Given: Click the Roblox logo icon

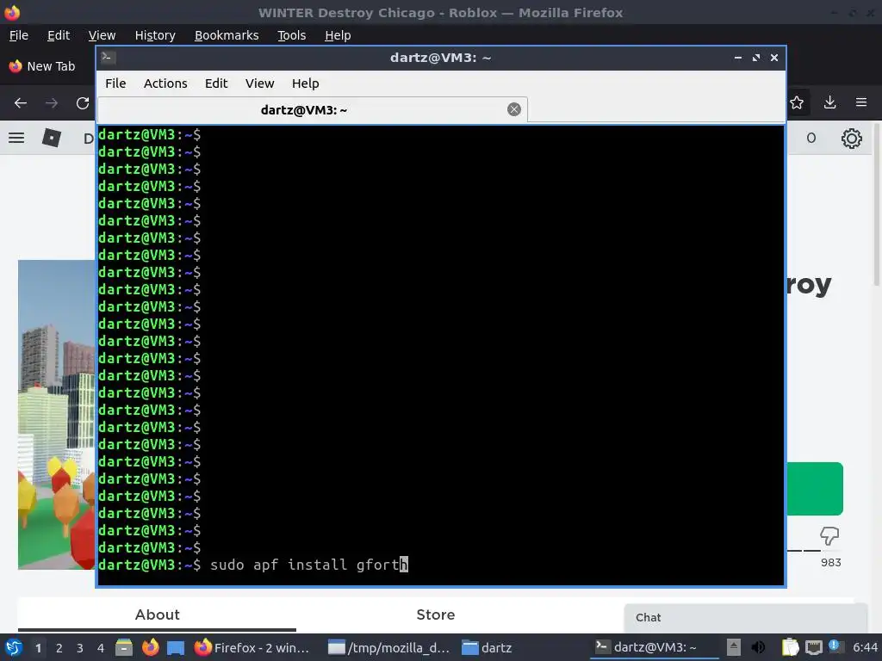Looking at the screenshot, I should pyautogui.click(x=51, y=138).
